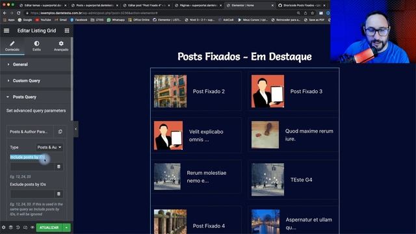
Task: Expand the General section
Action: point(36,64)
